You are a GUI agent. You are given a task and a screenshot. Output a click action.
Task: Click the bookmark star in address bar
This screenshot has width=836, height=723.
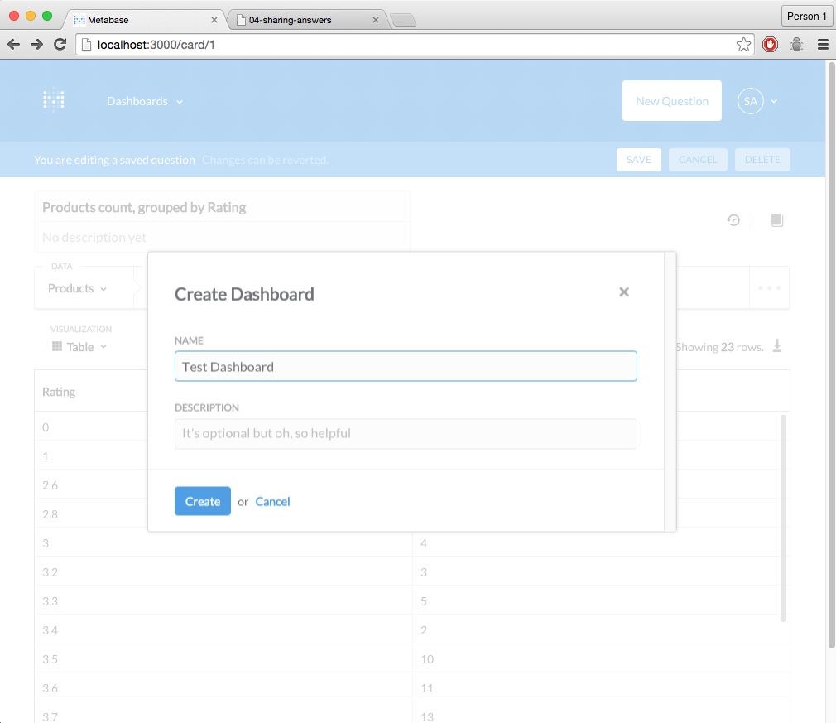click(743, 45)
